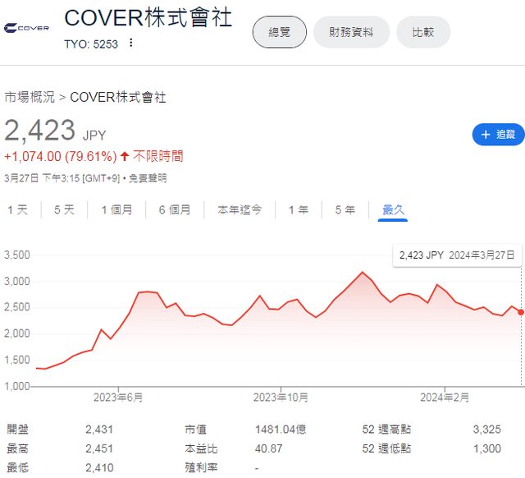The width and height of the screenshot is (525, 478).
Task: Click the +1,074.00 (79.61%) change text
Action: pyautogui.click(x=61, y=157)
